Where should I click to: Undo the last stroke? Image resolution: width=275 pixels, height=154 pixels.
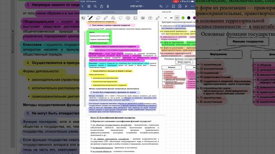point(161,6)
